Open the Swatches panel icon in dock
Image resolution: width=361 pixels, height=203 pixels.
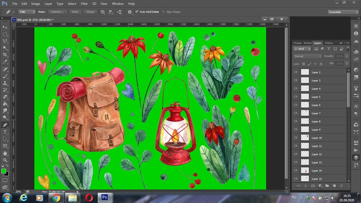pos(356,59)
